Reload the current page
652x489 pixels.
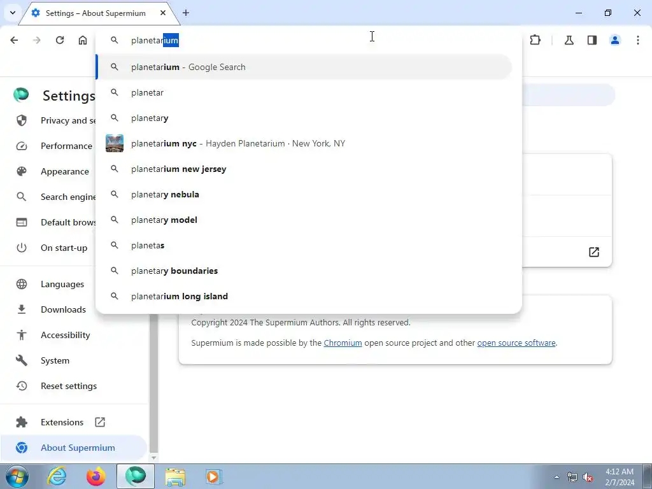[60, 40]
